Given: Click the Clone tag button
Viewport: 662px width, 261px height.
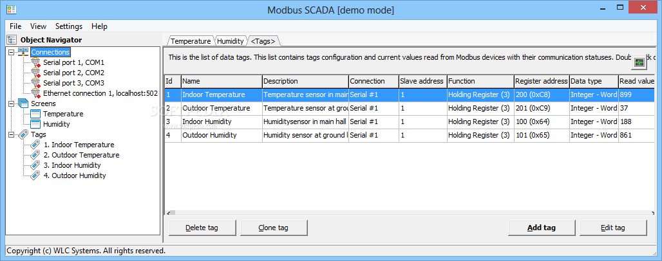Looking at the screenshot, I should tap(273, 228).
